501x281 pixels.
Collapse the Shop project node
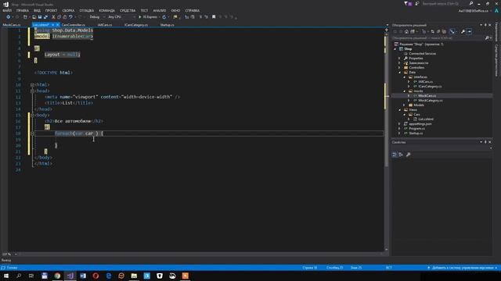pyautogui.click(x=395, y=49)
